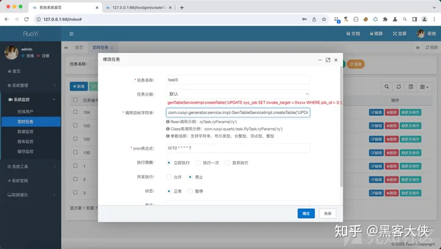Set status to 暂停

tap(190, 191)
